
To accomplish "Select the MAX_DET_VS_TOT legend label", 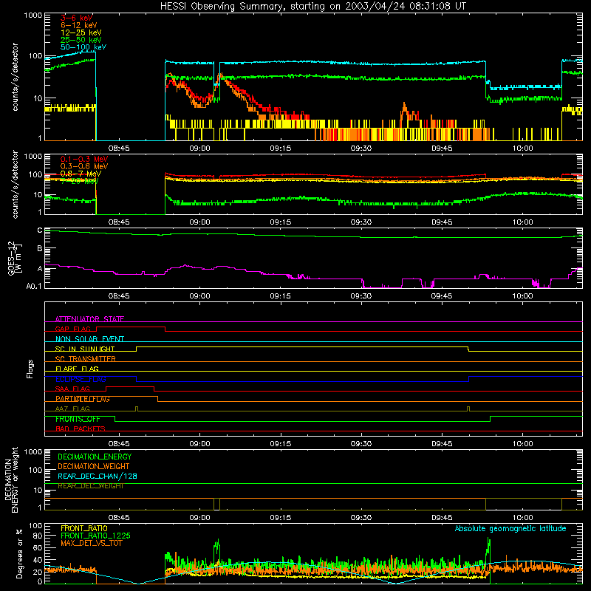I will click(x=92, y=543).
